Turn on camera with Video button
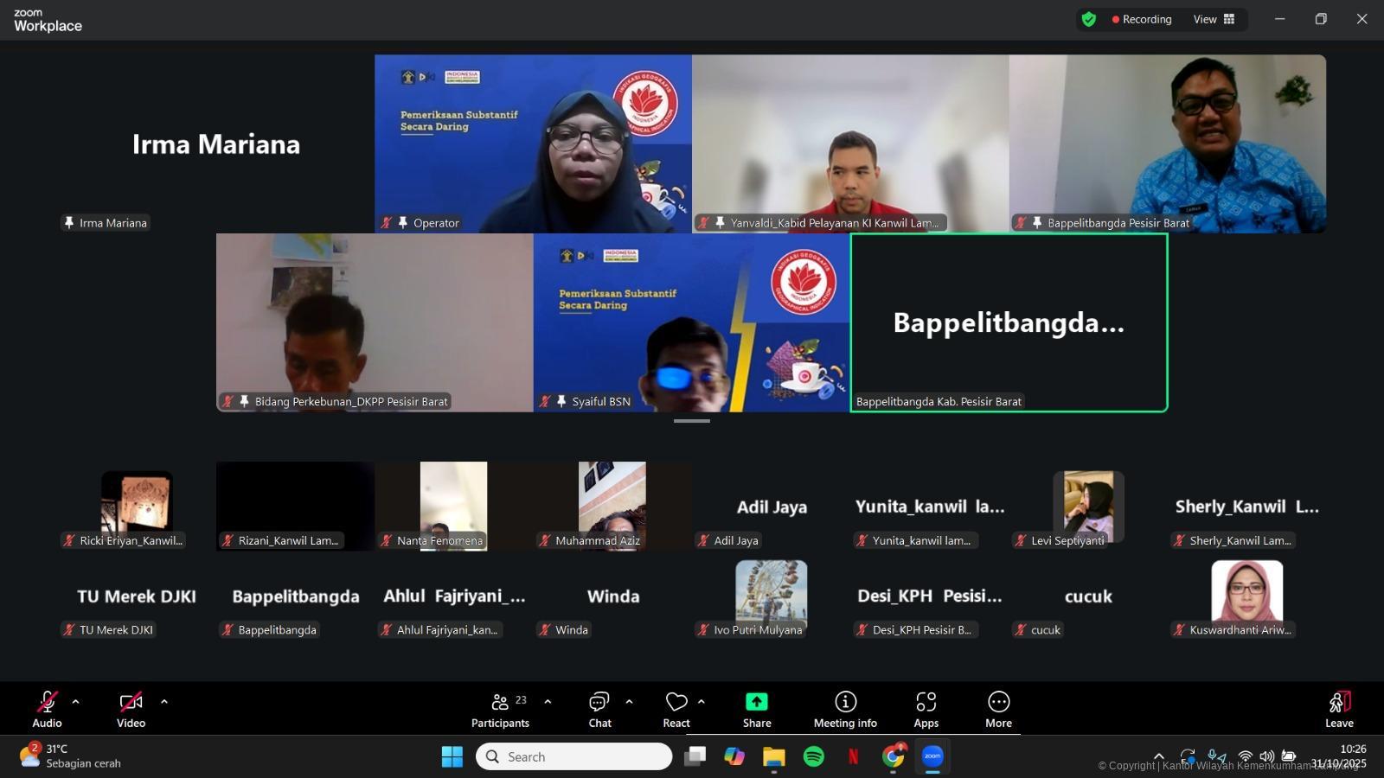 (131, 710)
